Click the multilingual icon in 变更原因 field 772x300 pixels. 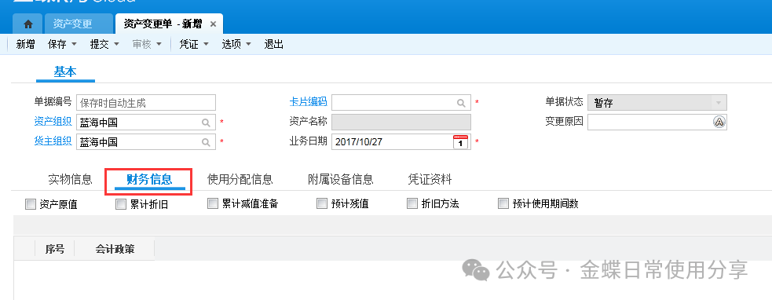tap(719, 122)
